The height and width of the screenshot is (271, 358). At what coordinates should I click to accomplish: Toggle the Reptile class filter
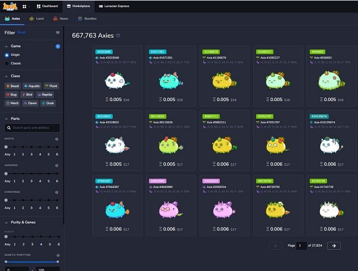(x=45, y=95)
